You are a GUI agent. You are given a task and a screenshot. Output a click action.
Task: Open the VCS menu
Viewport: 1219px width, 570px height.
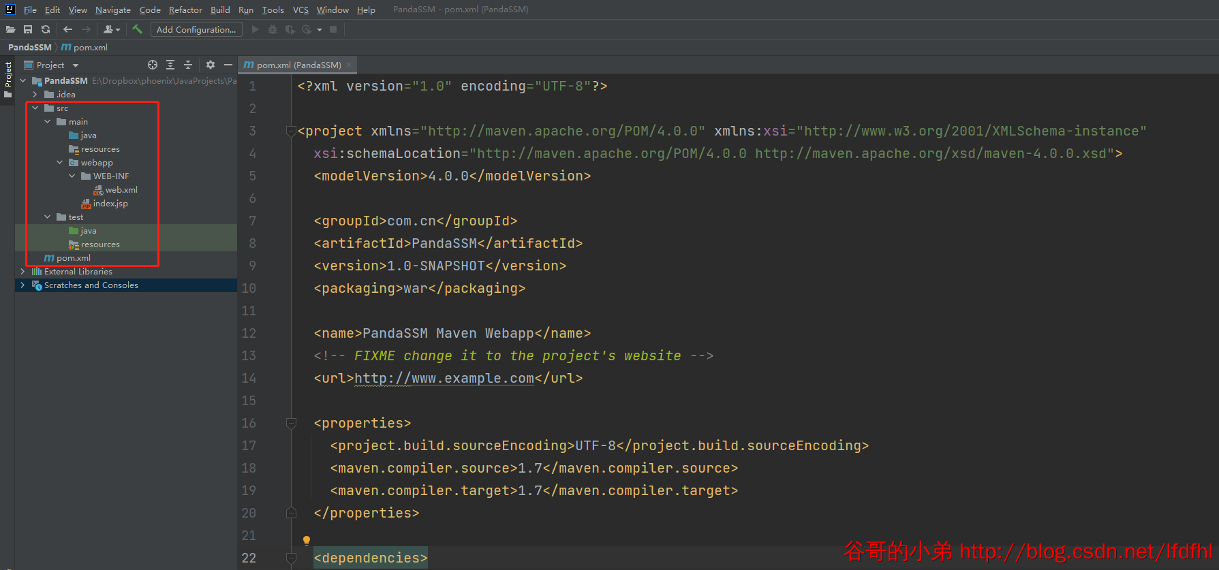pyautogui.click(x=300, y=10)
